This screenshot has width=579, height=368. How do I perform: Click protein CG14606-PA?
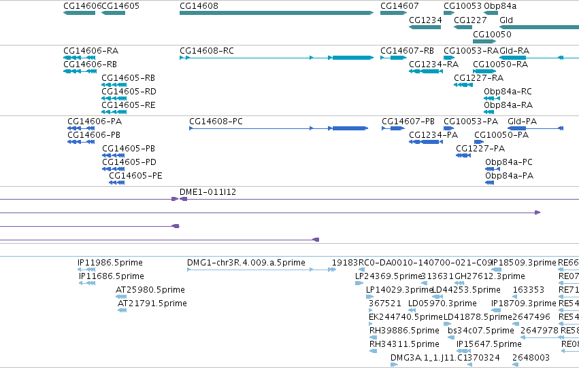pos(81,128)
